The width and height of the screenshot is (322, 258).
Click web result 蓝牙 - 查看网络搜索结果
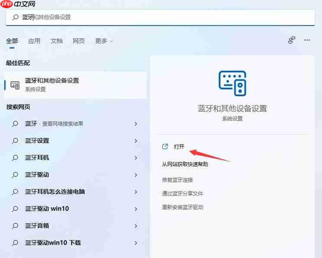pos(54,123)
